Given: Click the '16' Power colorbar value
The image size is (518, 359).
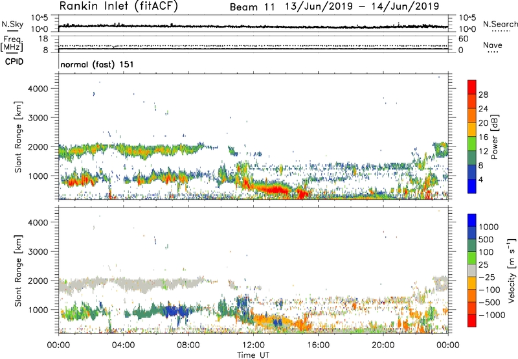Looking at the screenshot, I should [x=483, y=137].
